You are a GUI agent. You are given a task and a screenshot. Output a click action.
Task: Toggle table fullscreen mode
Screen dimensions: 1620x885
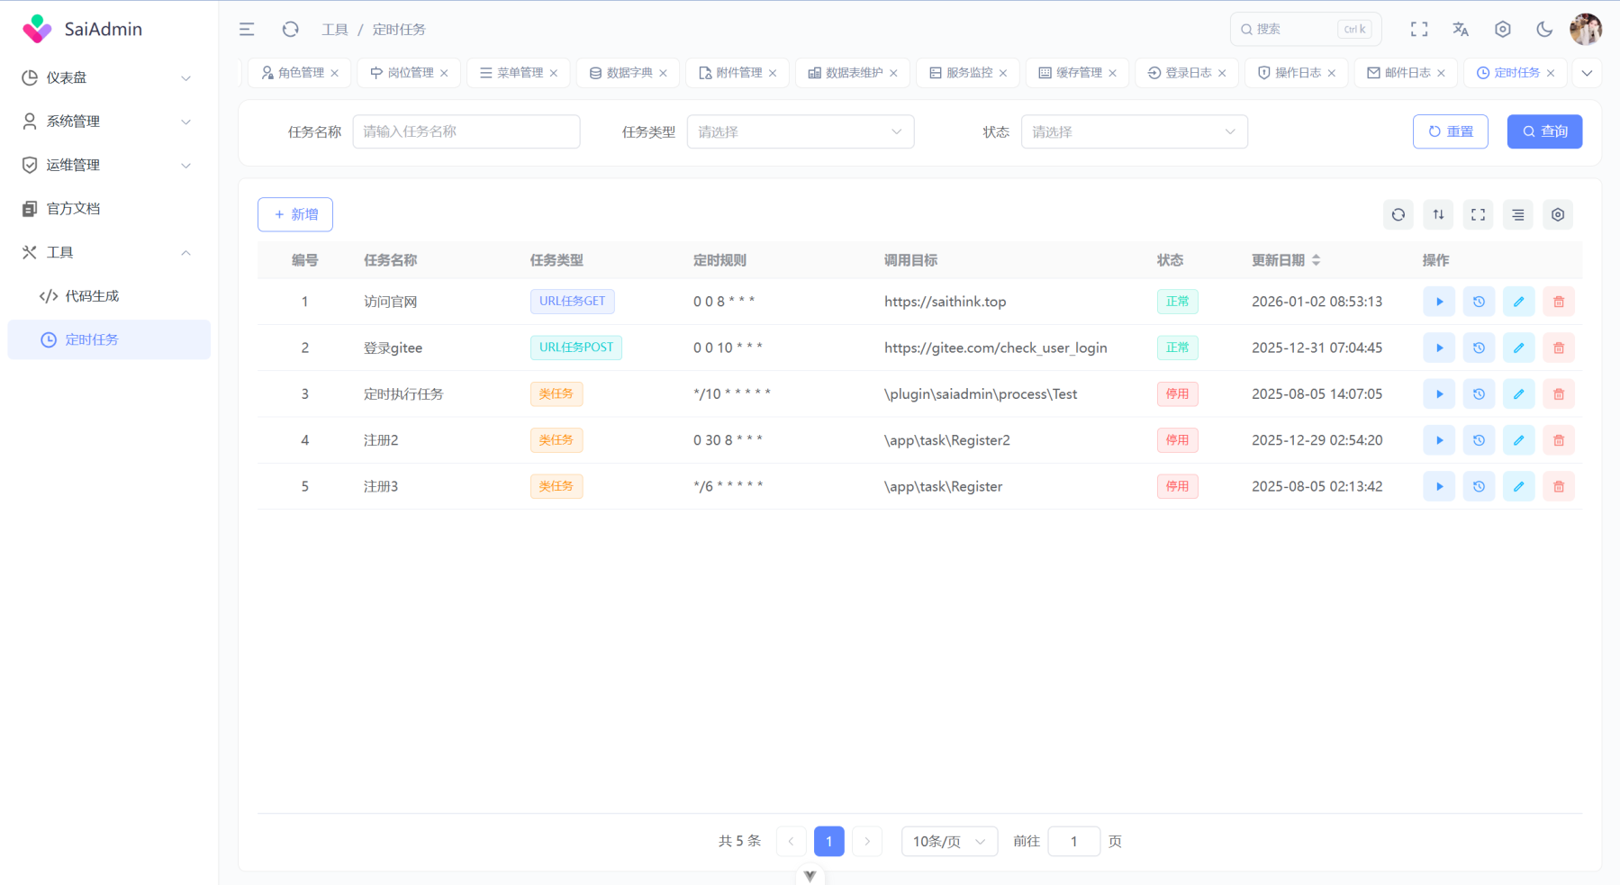tap(1478, 214)
